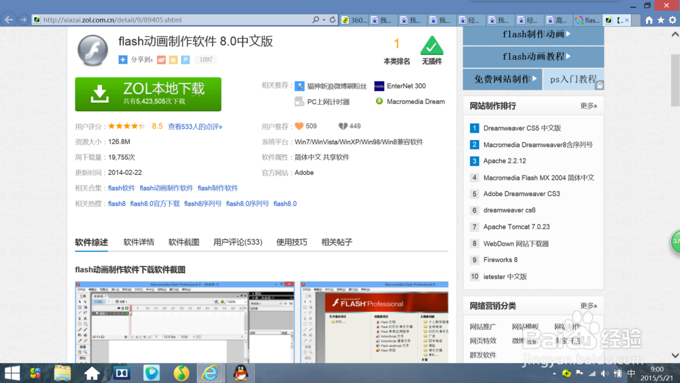This screenshot has width=680, height=383.
Task: Expand 更多 beside 网络营销分类
Action: (588, 306)
